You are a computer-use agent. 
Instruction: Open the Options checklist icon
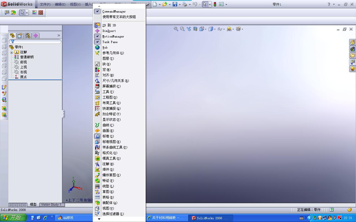pyautogui.click(x=221, y=4)
